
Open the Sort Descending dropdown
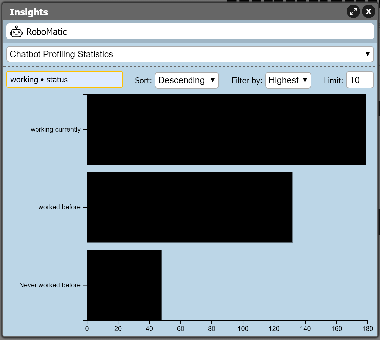pyautogui.click(x=187, y=80)
